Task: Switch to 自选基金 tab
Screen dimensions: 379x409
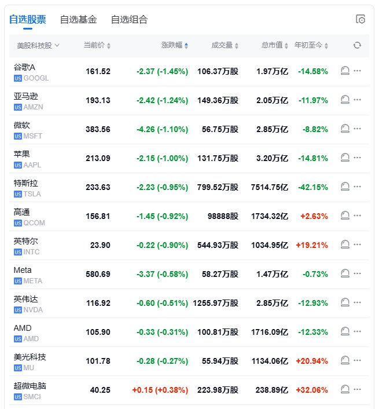Action: (x=79, y=20)
